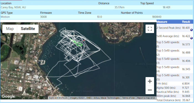Click globe icon beside 2 Second Peak
Screen dimensions: 194x103
(x=192, y=30)
